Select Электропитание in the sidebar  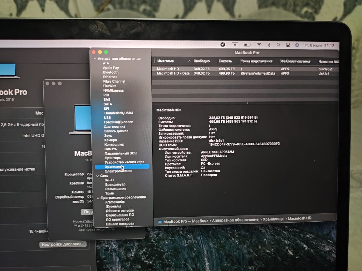click(x=119, y=171)
